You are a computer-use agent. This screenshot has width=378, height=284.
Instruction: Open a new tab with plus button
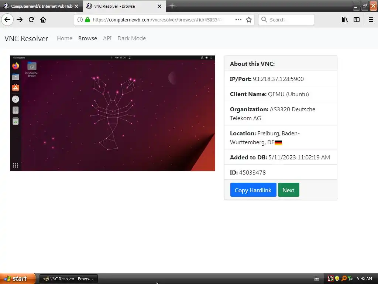[x=172, y=6]
